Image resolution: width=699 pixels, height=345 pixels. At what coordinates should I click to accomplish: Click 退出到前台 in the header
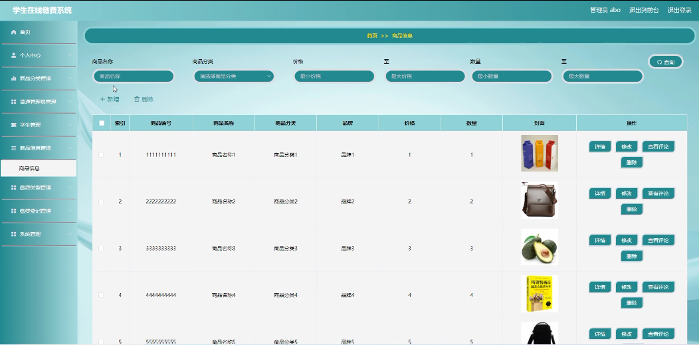(x=644, y=10)
